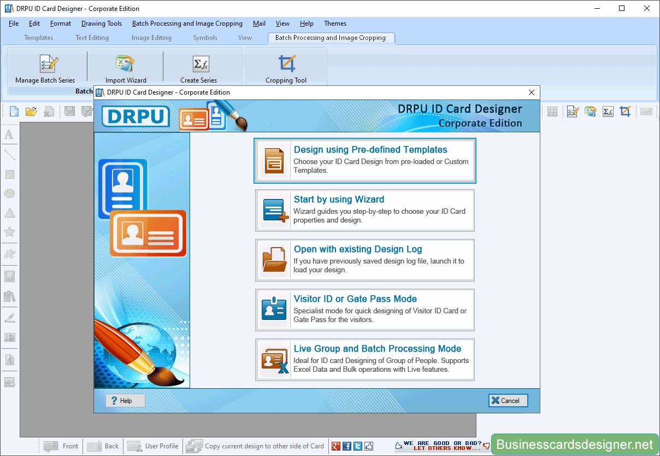This screenshot has height=456, width=660.
Task: Click the Front side button
Action: coord(62,446)
